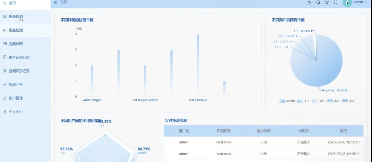372x162 pixels.
Task: Click the 批量检测 icon in the sidebar
Action: point(5,30)
